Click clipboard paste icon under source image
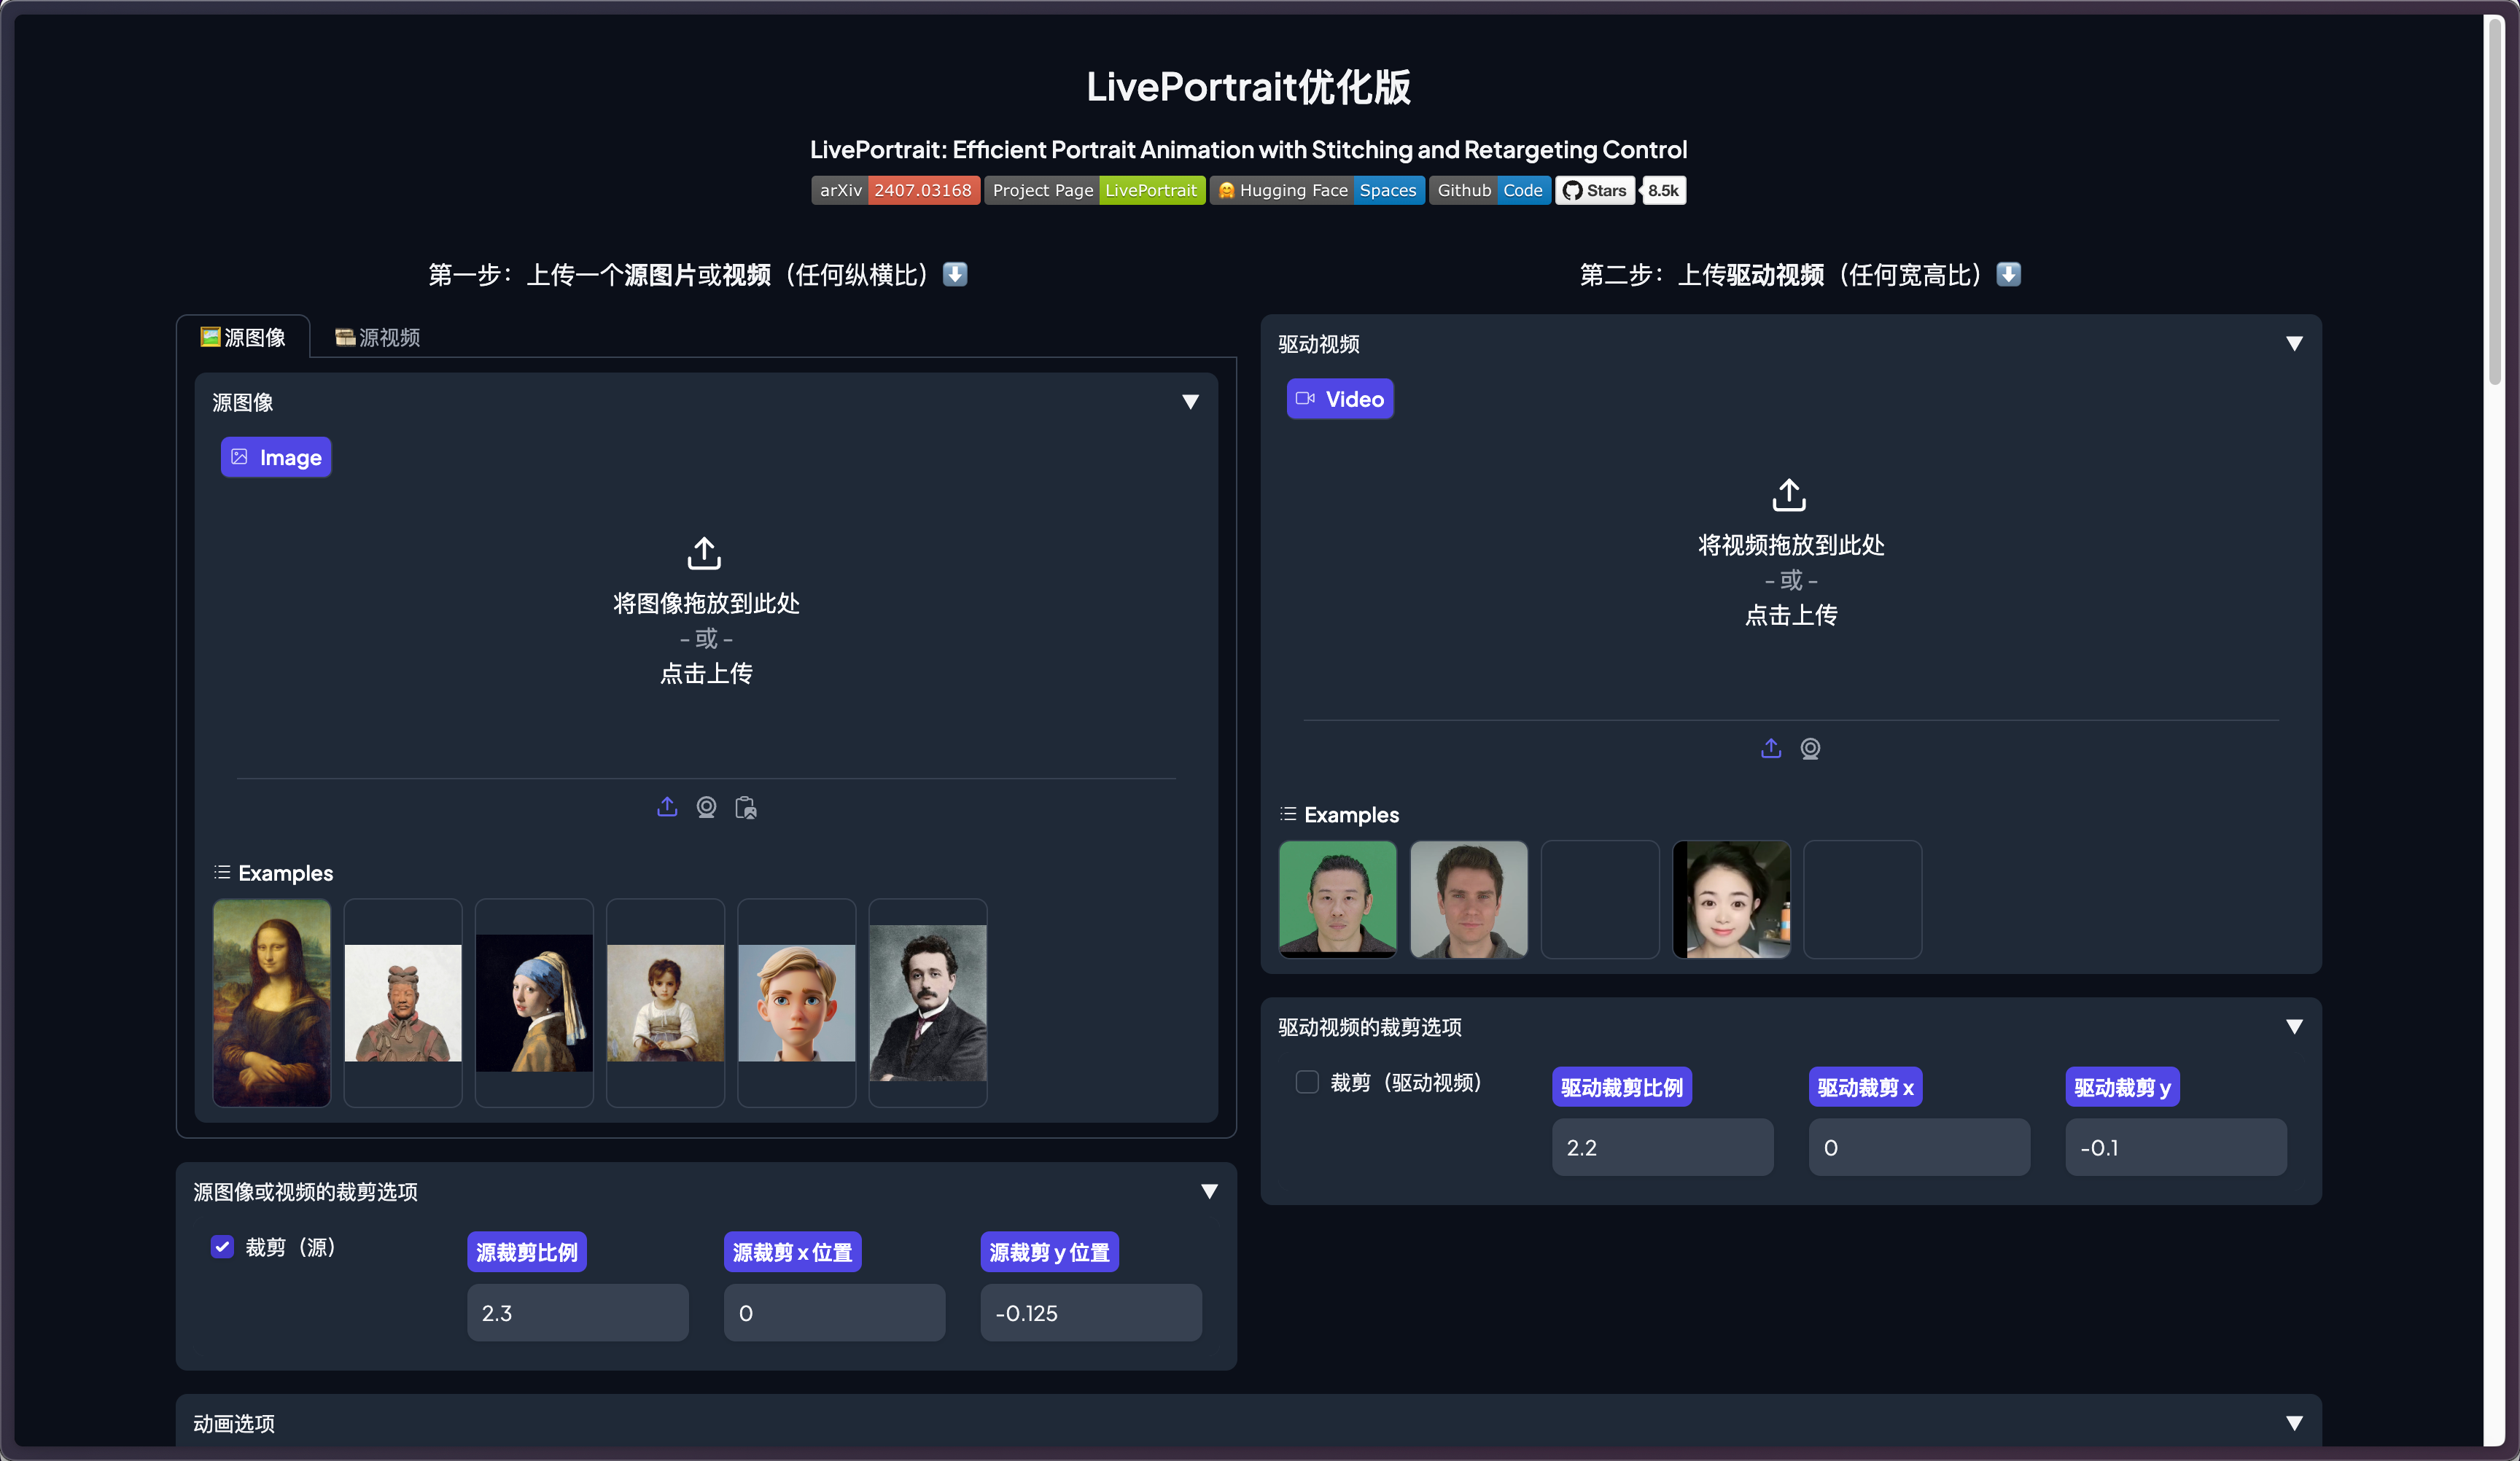This screenshot has width=2520, height=1461. (x=746, y=807)
